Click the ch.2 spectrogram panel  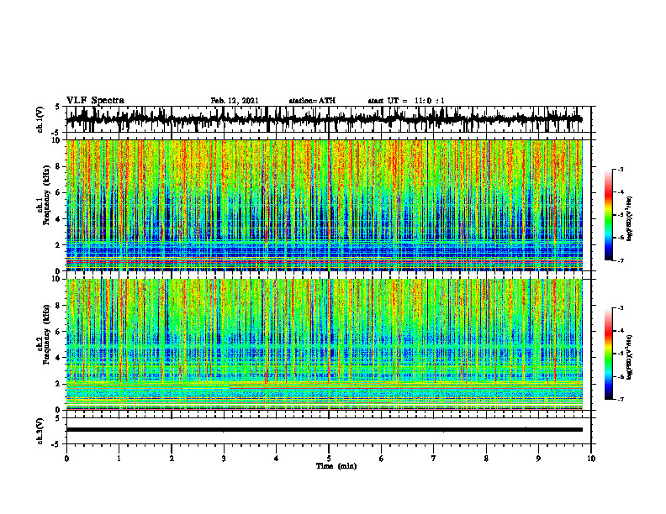(x=324, y=344)
